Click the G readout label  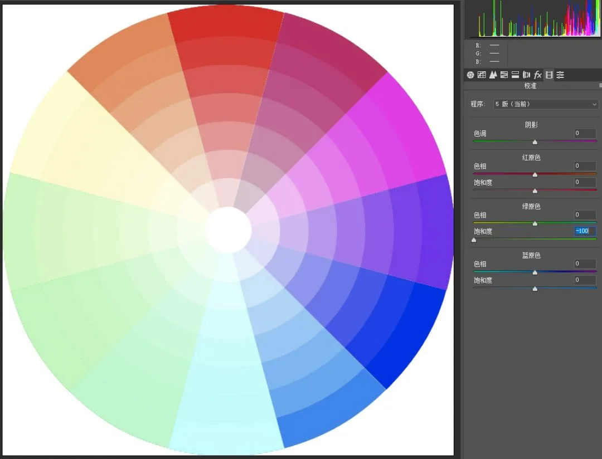tap(478, 53)
